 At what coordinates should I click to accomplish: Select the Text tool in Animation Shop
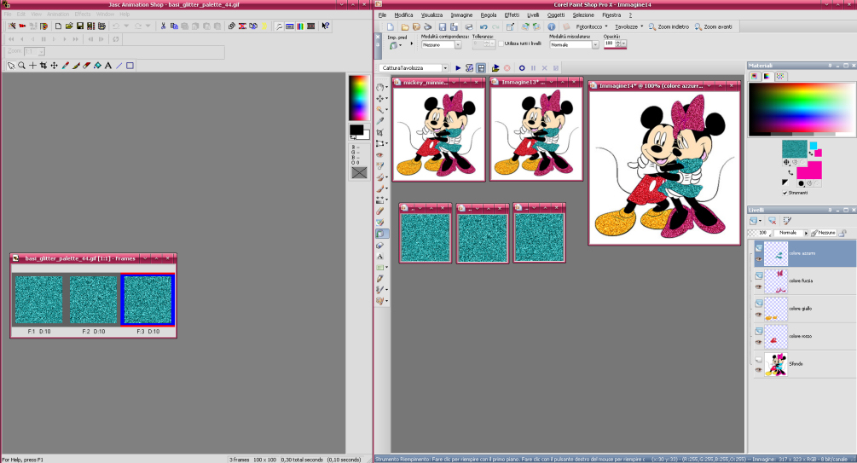click(x=108, y=66)
